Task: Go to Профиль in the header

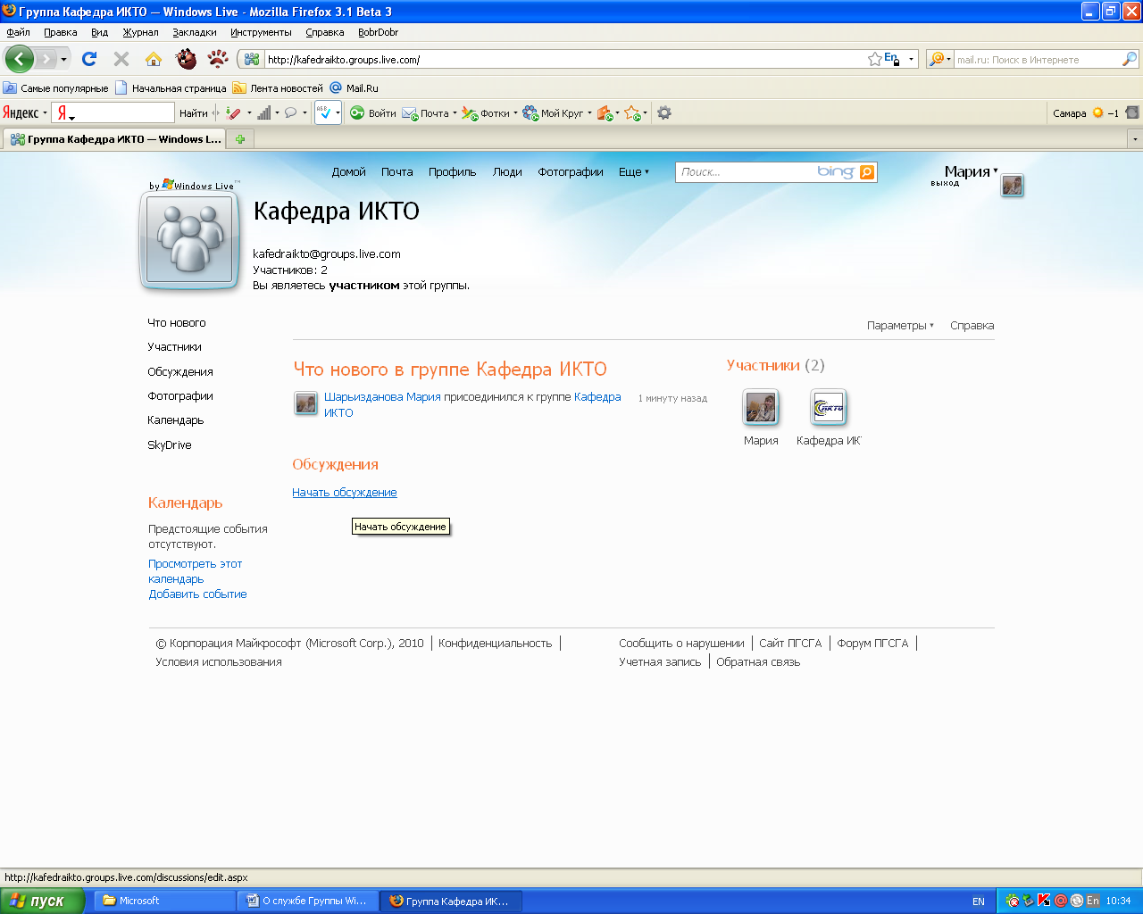Action: (452, 172)
